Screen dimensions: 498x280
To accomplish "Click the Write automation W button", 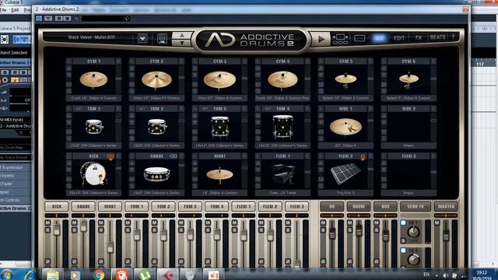I will [68, 19].
